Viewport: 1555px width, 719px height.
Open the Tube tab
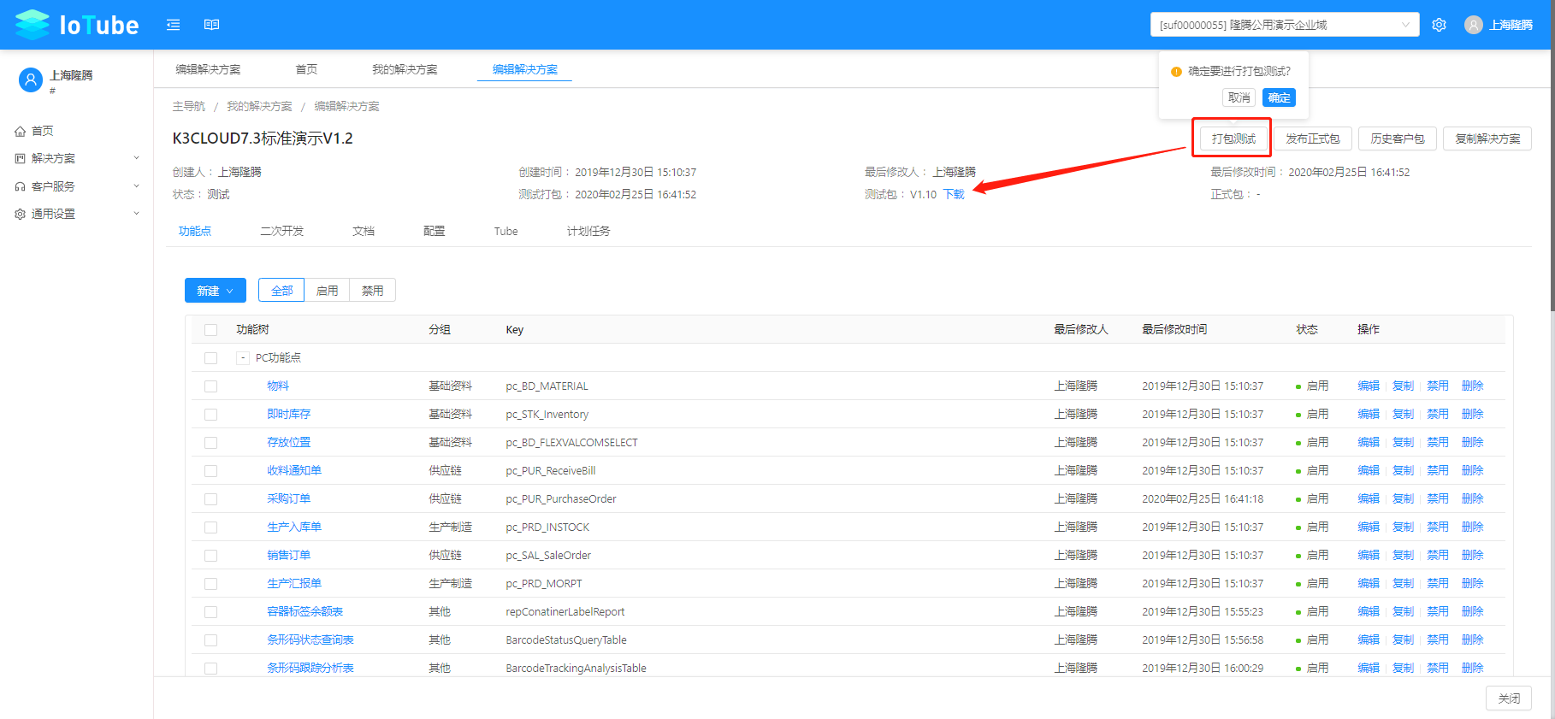pos(506,231)
